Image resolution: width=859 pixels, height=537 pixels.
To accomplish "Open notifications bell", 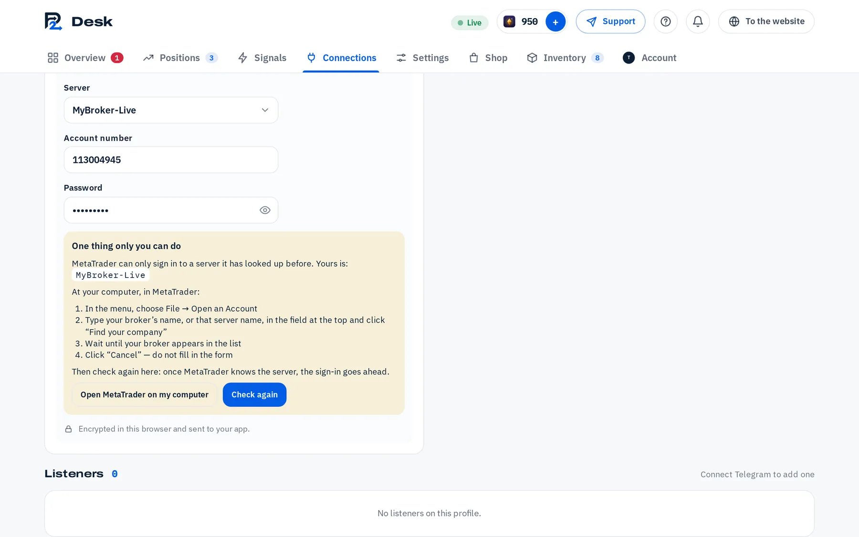I will tap(698, 21).
